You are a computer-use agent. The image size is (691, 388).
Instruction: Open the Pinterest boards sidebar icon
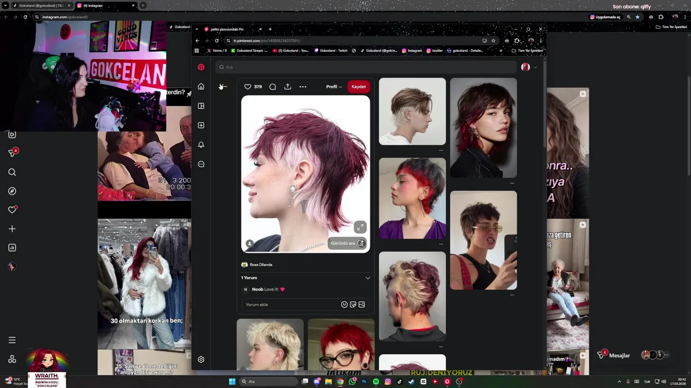[201, 106]
